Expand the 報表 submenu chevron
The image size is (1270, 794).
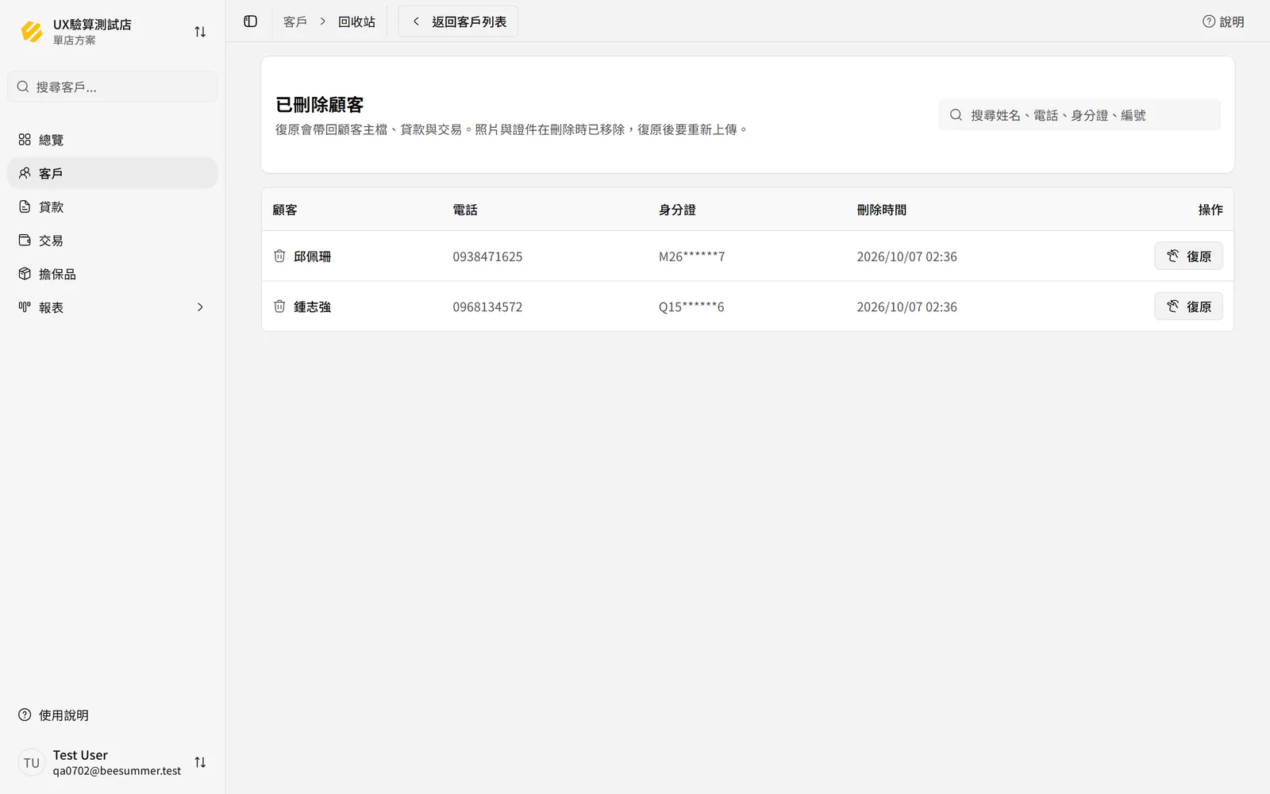[200, 307]
